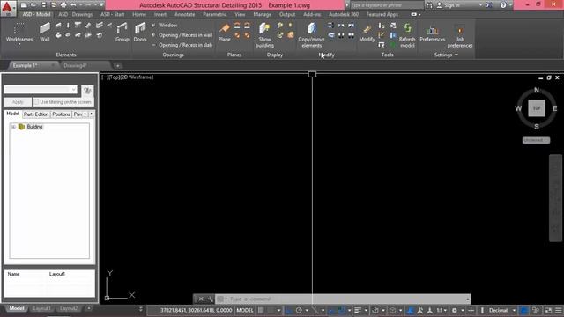Open the filter combo box in left panel

click(41, 90)
